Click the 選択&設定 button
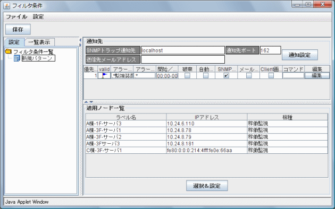The width and height of the screenshot is (335, 209). [x=207, y=186]
